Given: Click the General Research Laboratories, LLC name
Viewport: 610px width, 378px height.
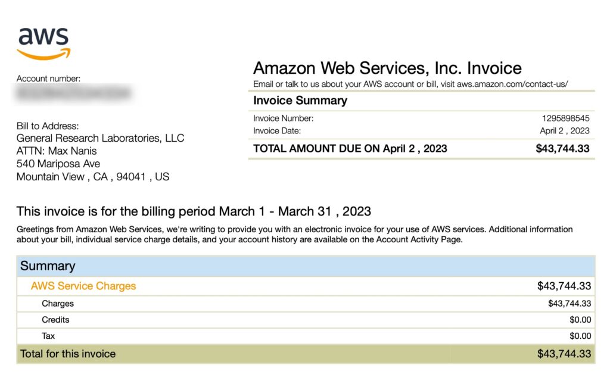Looking at the screenshot, I should pyautogui.click(x=100, y=138).
